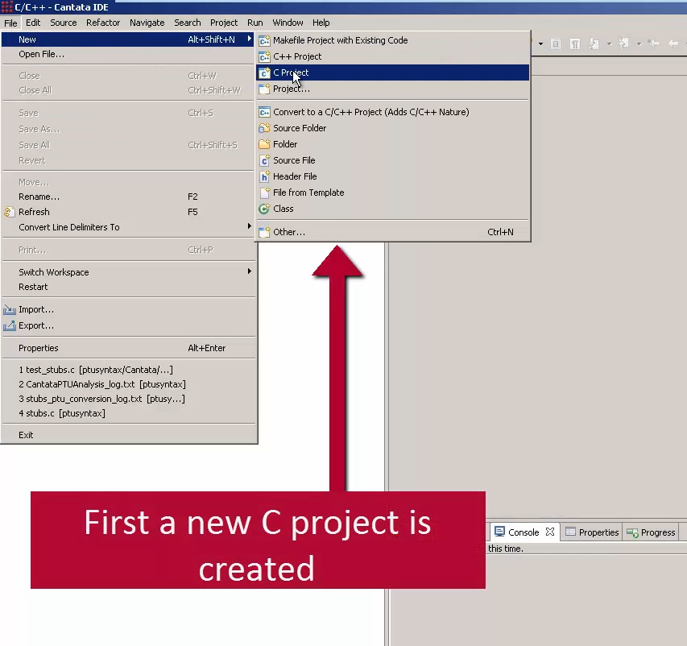The image size is (687, 646).
Task: Reopen recent file 4 stubs.c
Action: click(127, 413)
